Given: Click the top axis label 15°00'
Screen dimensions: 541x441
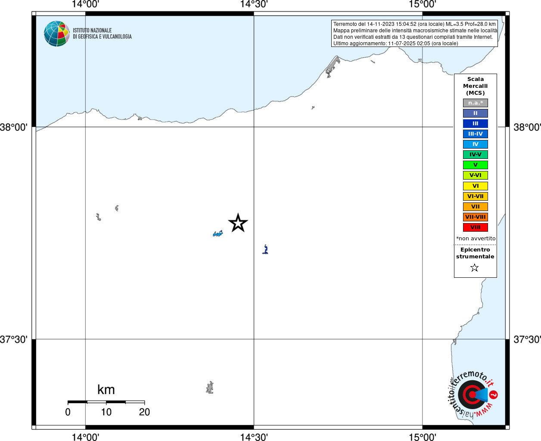Looking at the screenshot, I should [x=422, y=4].
